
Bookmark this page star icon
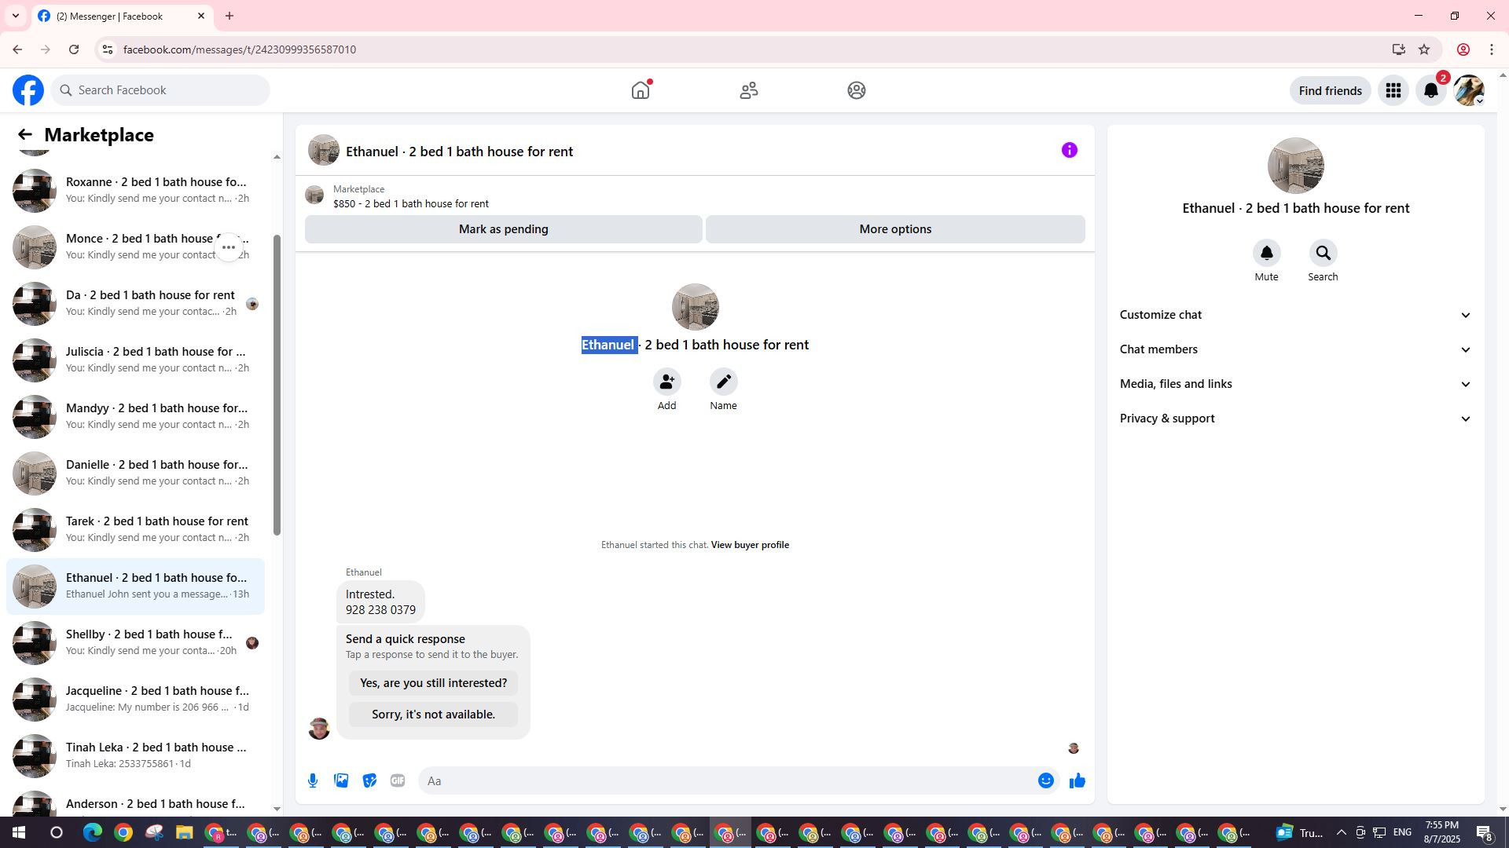coord(1423,49)
